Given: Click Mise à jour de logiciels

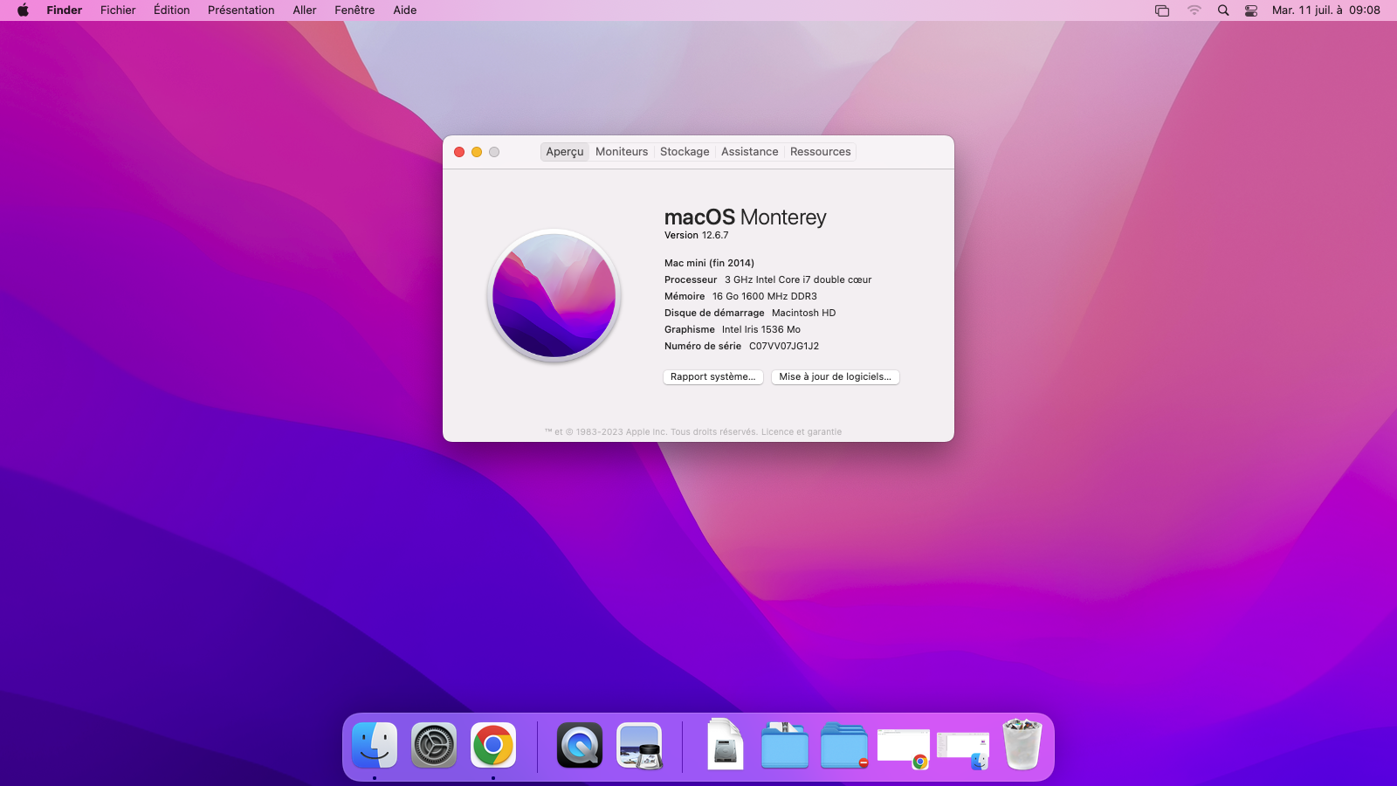Looking at the screenshot, I should point(835,376).
